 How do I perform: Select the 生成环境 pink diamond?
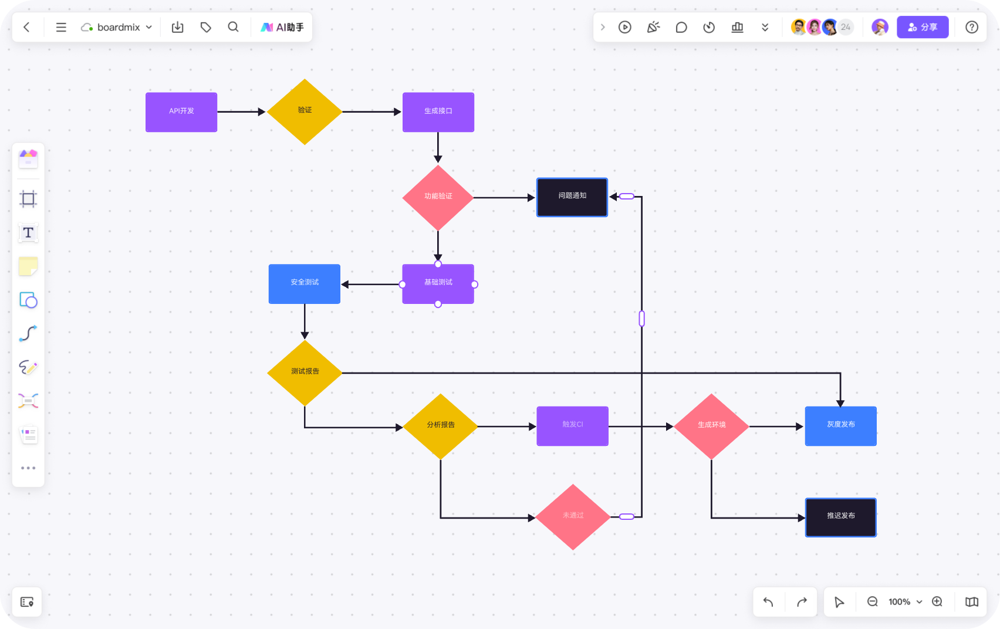click(711, 427)
